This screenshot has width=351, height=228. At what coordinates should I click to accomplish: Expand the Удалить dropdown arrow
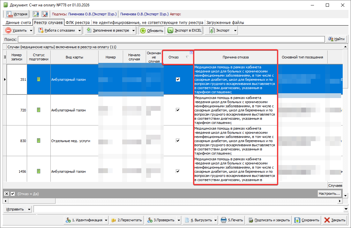click(31, 31)
